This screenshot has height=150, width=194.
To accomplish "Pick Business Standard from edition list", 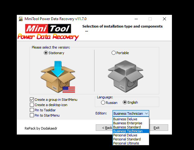I will pos(131,127).
